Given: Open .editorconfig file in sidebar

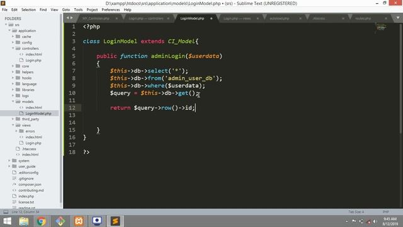Looking at the screenshot, I should click(28, 172).
